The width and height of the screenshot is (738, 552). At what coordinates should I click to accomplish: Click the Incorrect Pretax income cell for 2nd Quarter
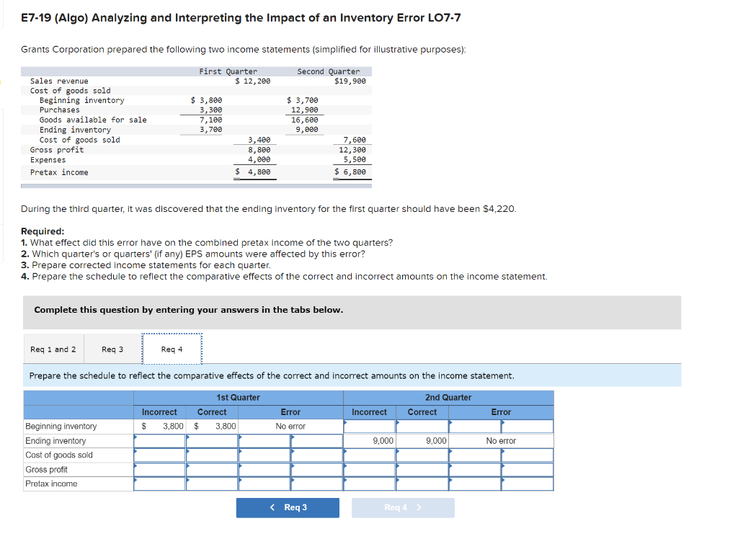point(369,484)
